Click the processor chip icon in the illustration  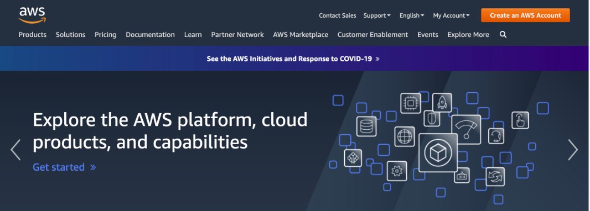[411, 103]
